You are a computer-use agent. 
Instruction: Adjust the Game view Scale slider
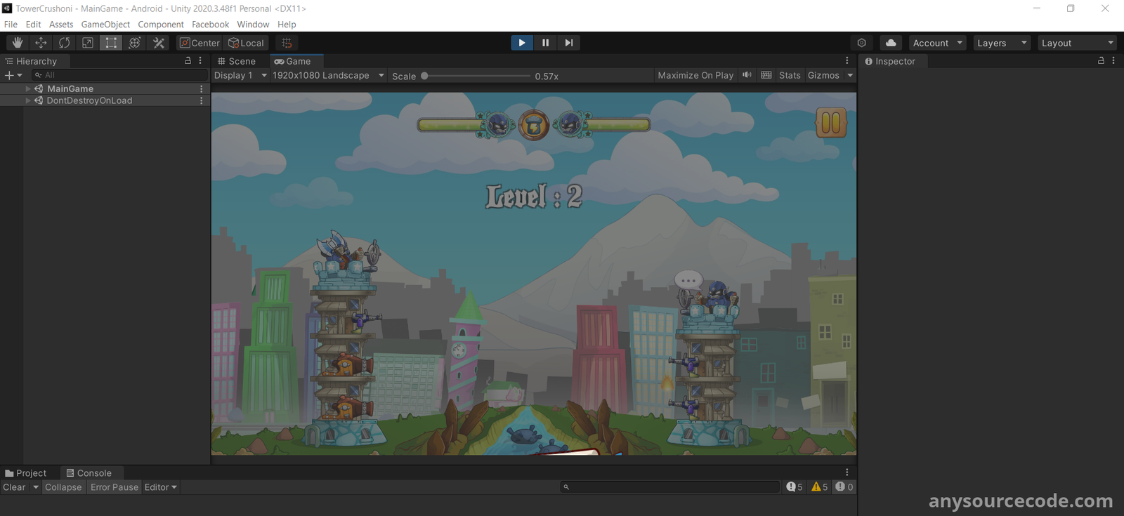[x=425, y=76]
